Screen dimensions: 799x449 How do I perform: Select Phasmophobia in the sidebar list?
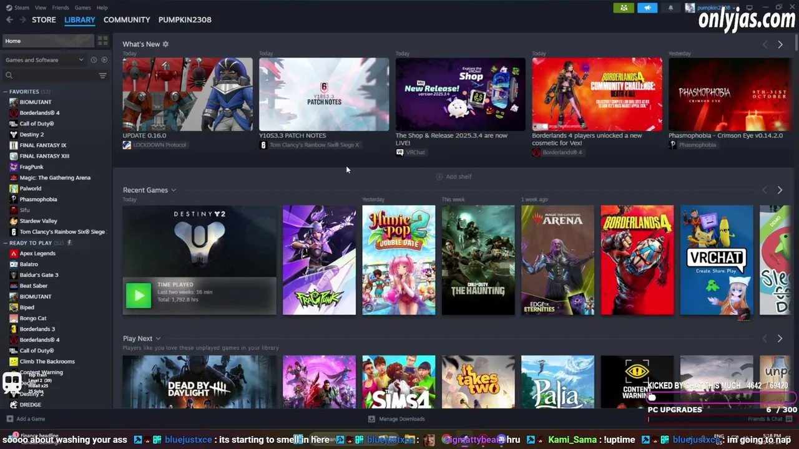pos(38,200)
